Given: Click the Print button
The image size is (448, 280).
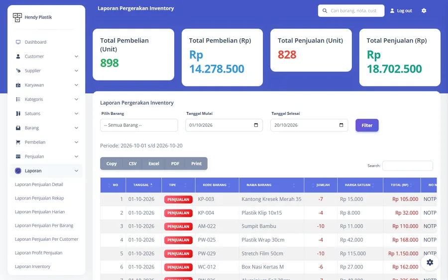Looking at the screenshot, I should coord(196,164).
